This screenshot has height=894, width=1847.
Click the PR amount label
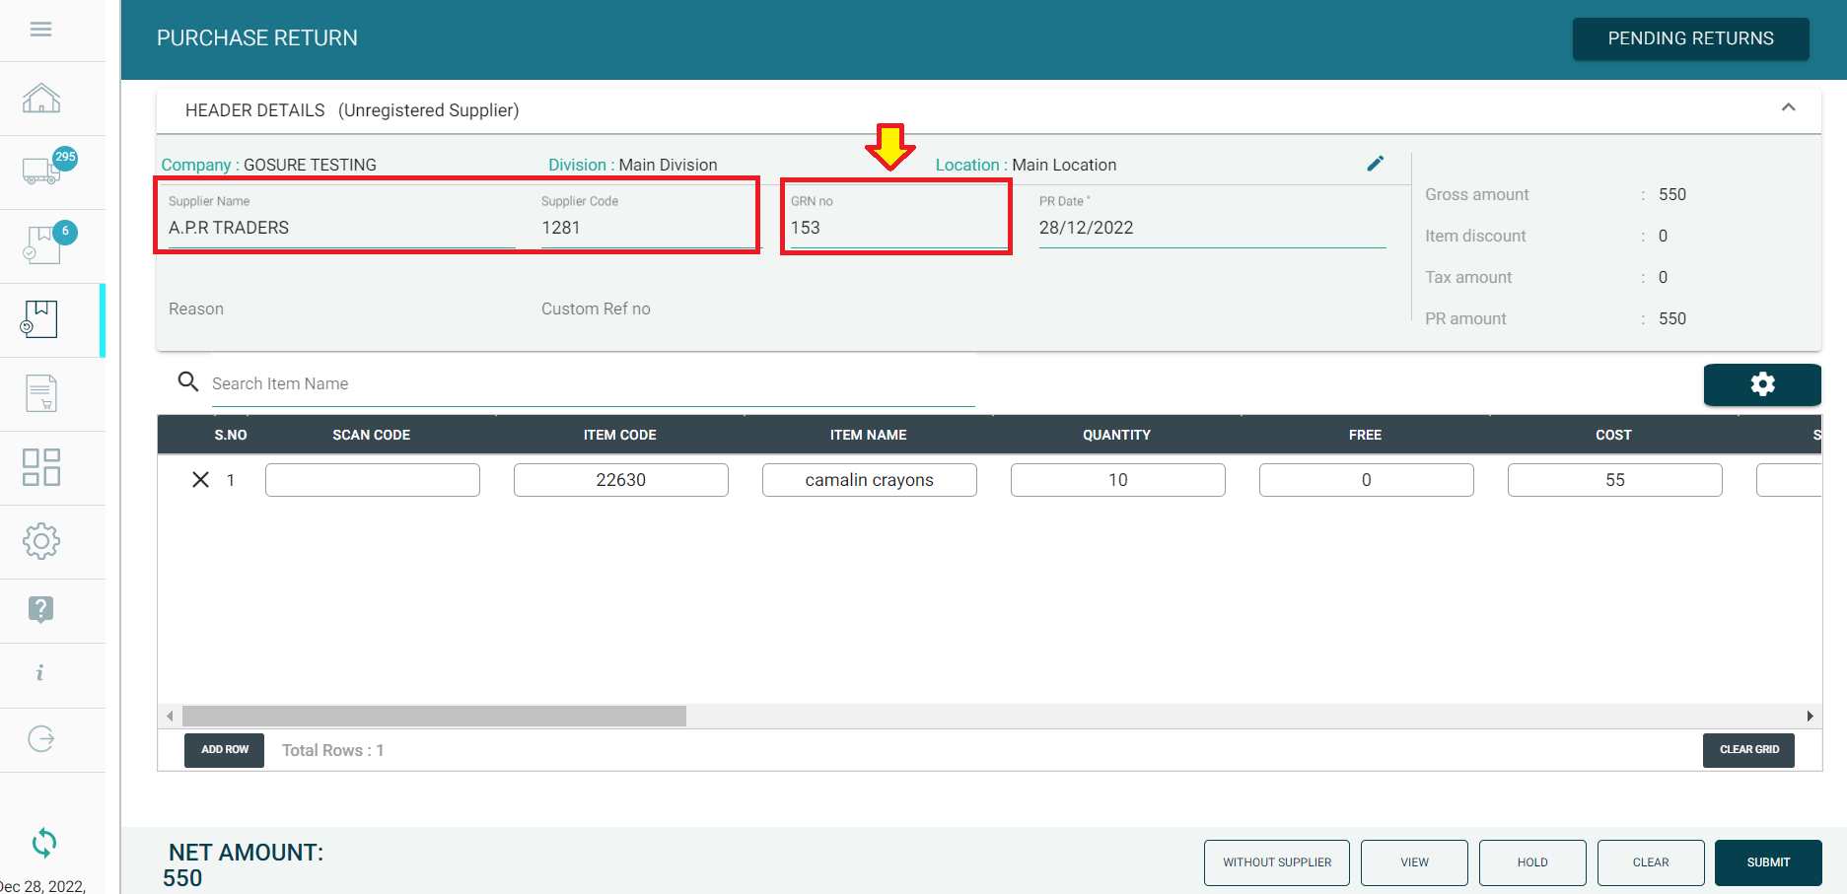(1465, 319)
